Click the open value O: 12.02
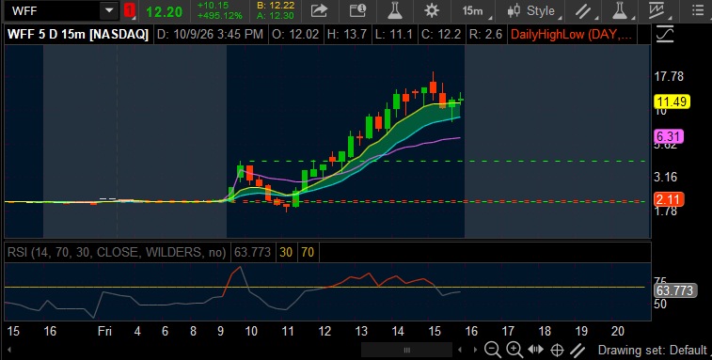This screenshot has width=712, height=360. pos(295,35)
